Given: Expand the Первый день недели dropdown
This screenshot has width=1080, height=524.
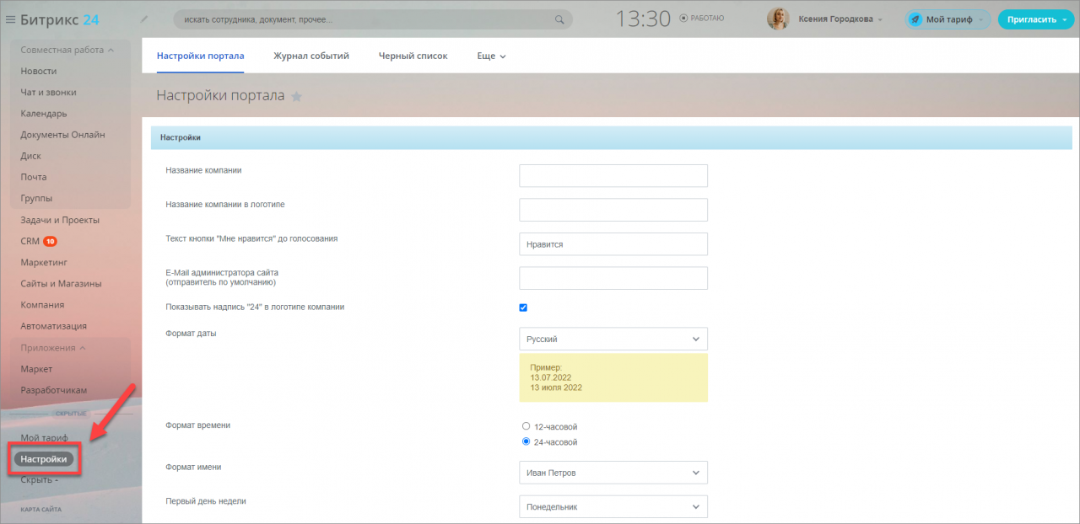Looking at the screenshot, I should click(x=613, y=506).
